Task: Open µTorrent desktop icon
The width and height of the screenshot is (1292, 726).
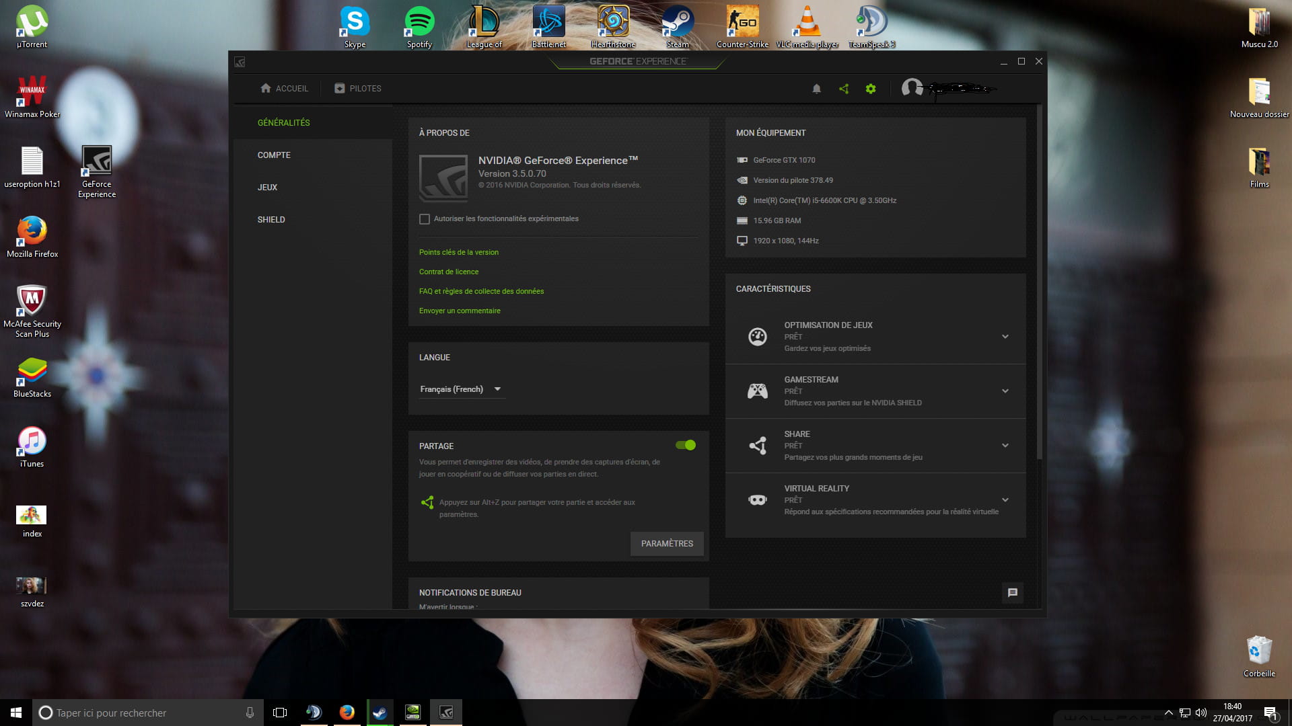Action: click(32, 27)
